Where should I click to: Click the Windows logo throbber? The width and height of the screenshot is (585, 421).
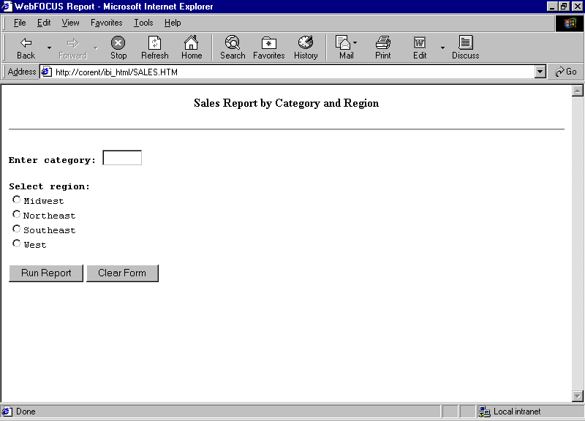click(x=570, y=23)
